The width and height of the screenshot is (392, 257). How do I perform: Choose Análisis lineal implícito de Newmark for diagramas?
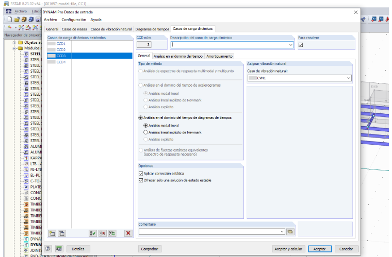145,132
